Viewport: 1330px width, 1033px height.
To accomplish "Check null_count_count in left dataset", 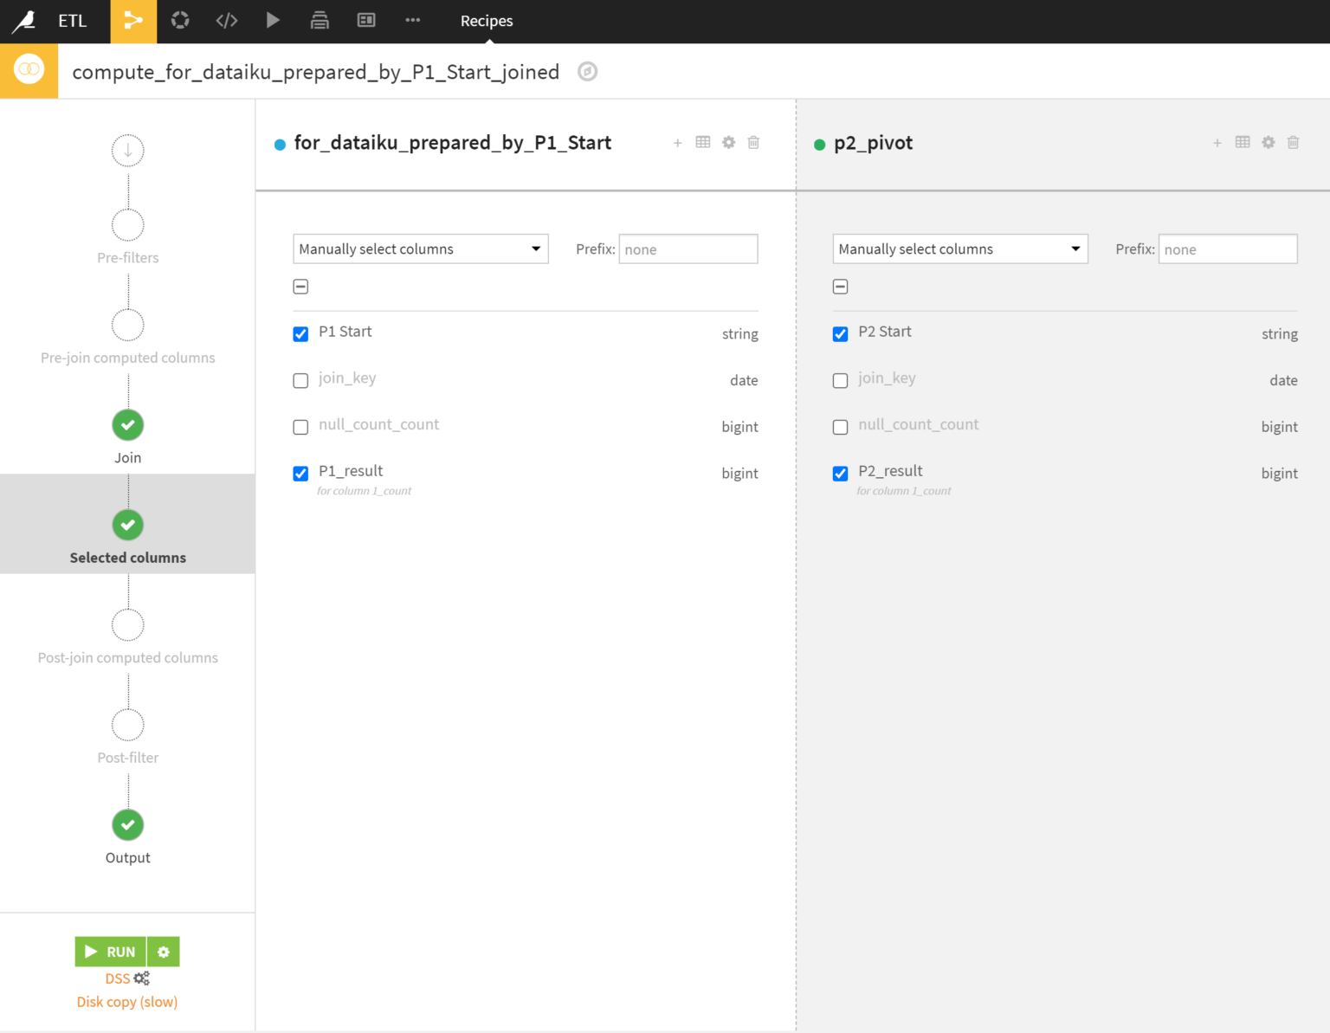I will click(300, 427).
